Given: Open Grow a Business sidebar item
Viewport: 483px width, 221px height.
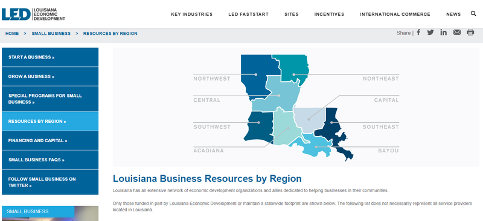Looking at the screenshot, I should 50,76.
